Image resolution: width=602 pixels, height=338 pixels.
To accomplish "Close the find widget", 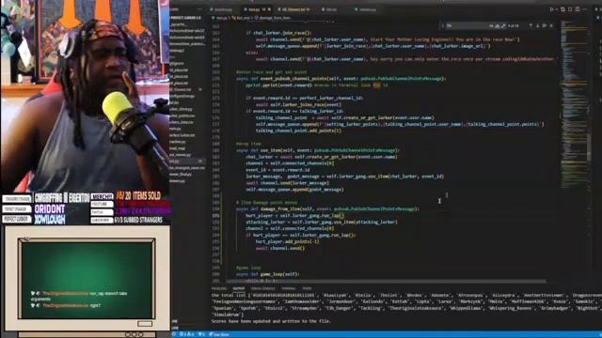I will 551,25.
